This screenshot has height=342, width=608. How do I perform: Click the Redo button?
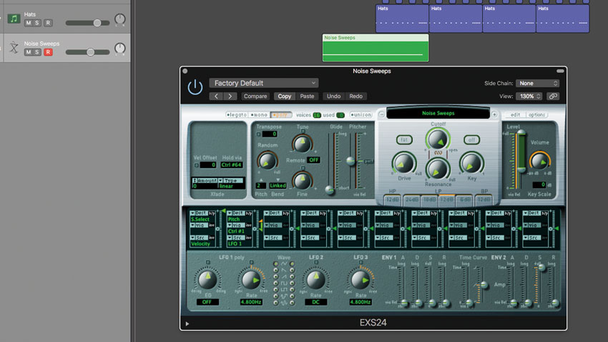tap(356, 96)
